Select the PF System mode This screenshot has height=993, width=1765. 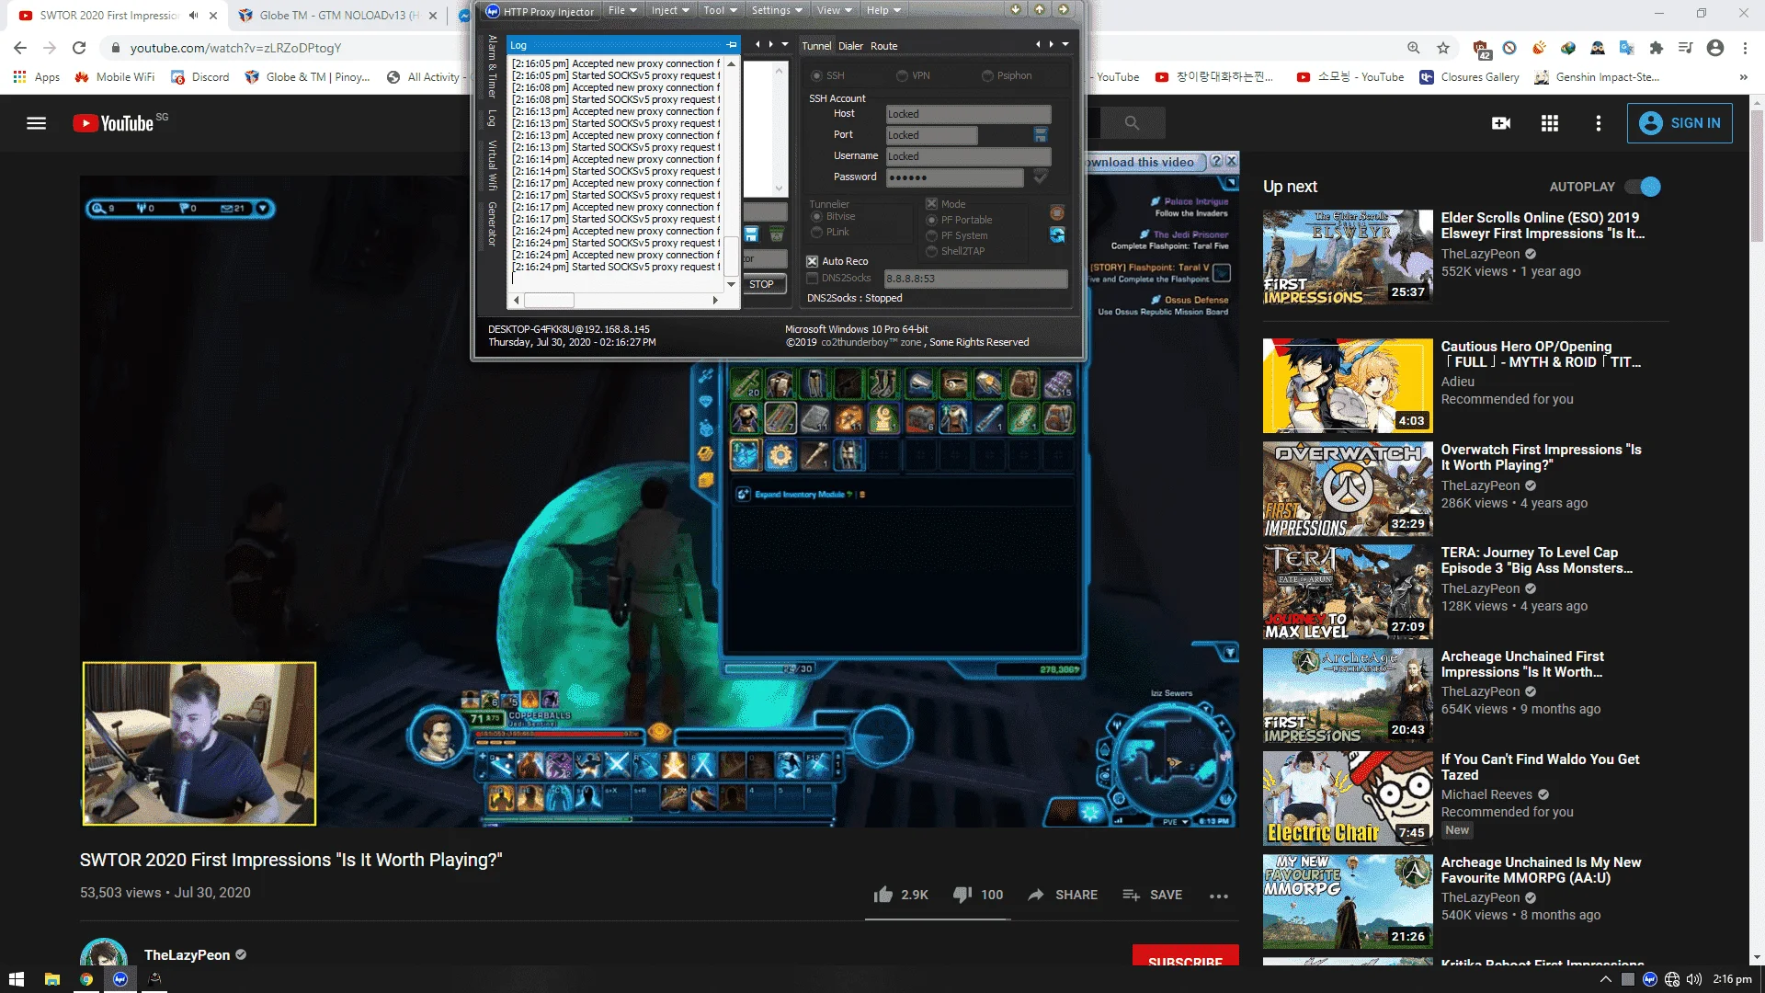pyautogui.click(x=957, y=235)
